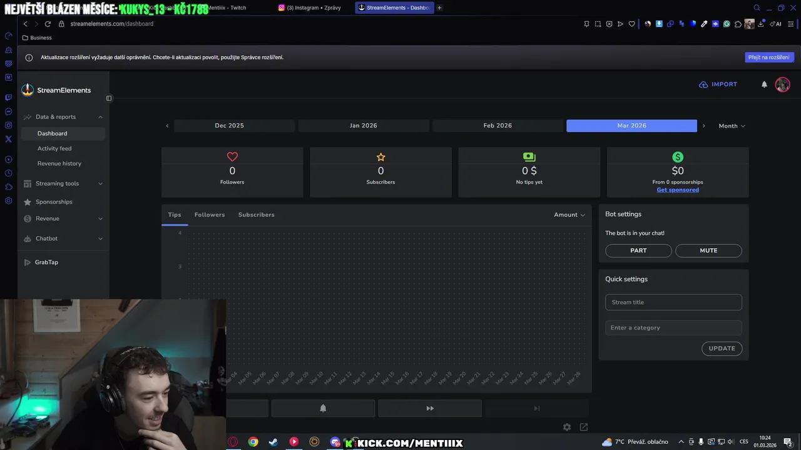Open the browser AI button
Image resolution: width=801 pixels, height=450 pixels.
(775, 24)
